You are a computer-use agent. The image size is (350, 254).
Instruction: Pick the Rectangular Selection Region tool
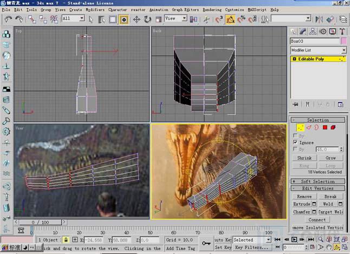[113, 19]
